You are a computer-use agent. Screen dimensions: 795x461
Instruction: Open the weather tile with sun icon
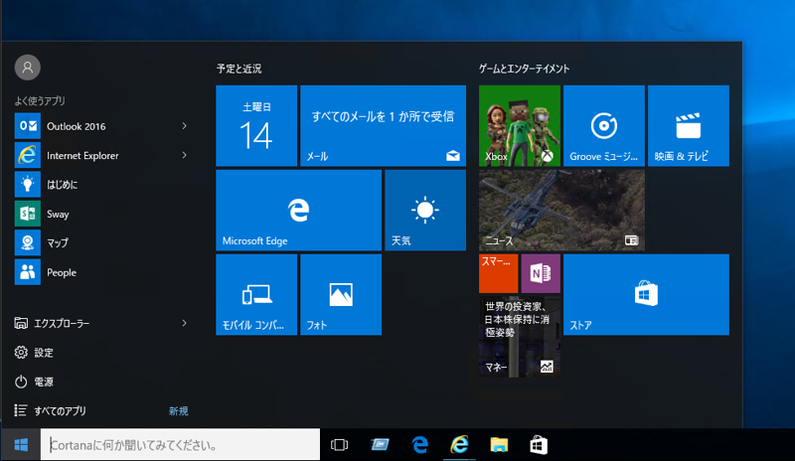pyautogui.click(x=425, y=210)
